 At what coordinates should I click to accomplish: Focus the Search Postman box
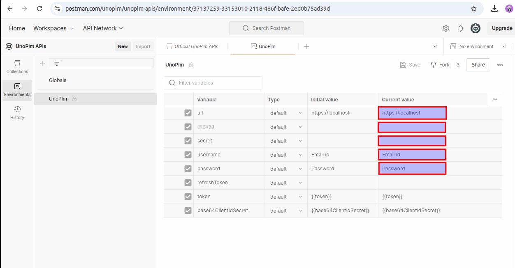click(267, 28)
